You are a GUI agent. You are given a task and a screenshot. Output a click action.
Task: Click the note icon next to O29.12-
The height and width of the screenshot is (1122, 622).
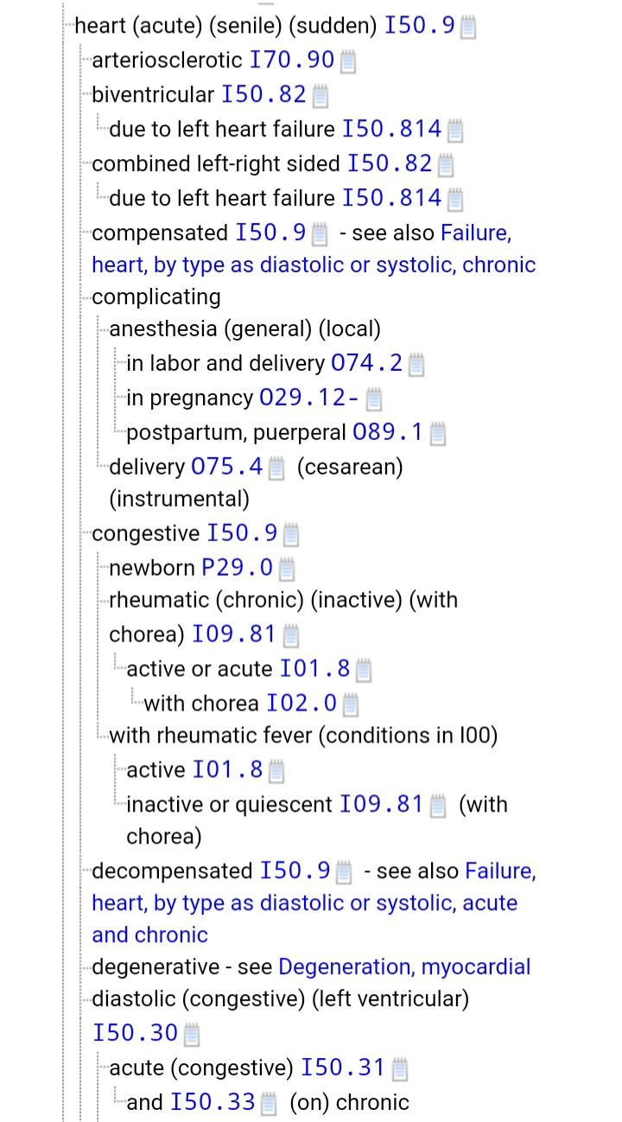pos(374,399)
